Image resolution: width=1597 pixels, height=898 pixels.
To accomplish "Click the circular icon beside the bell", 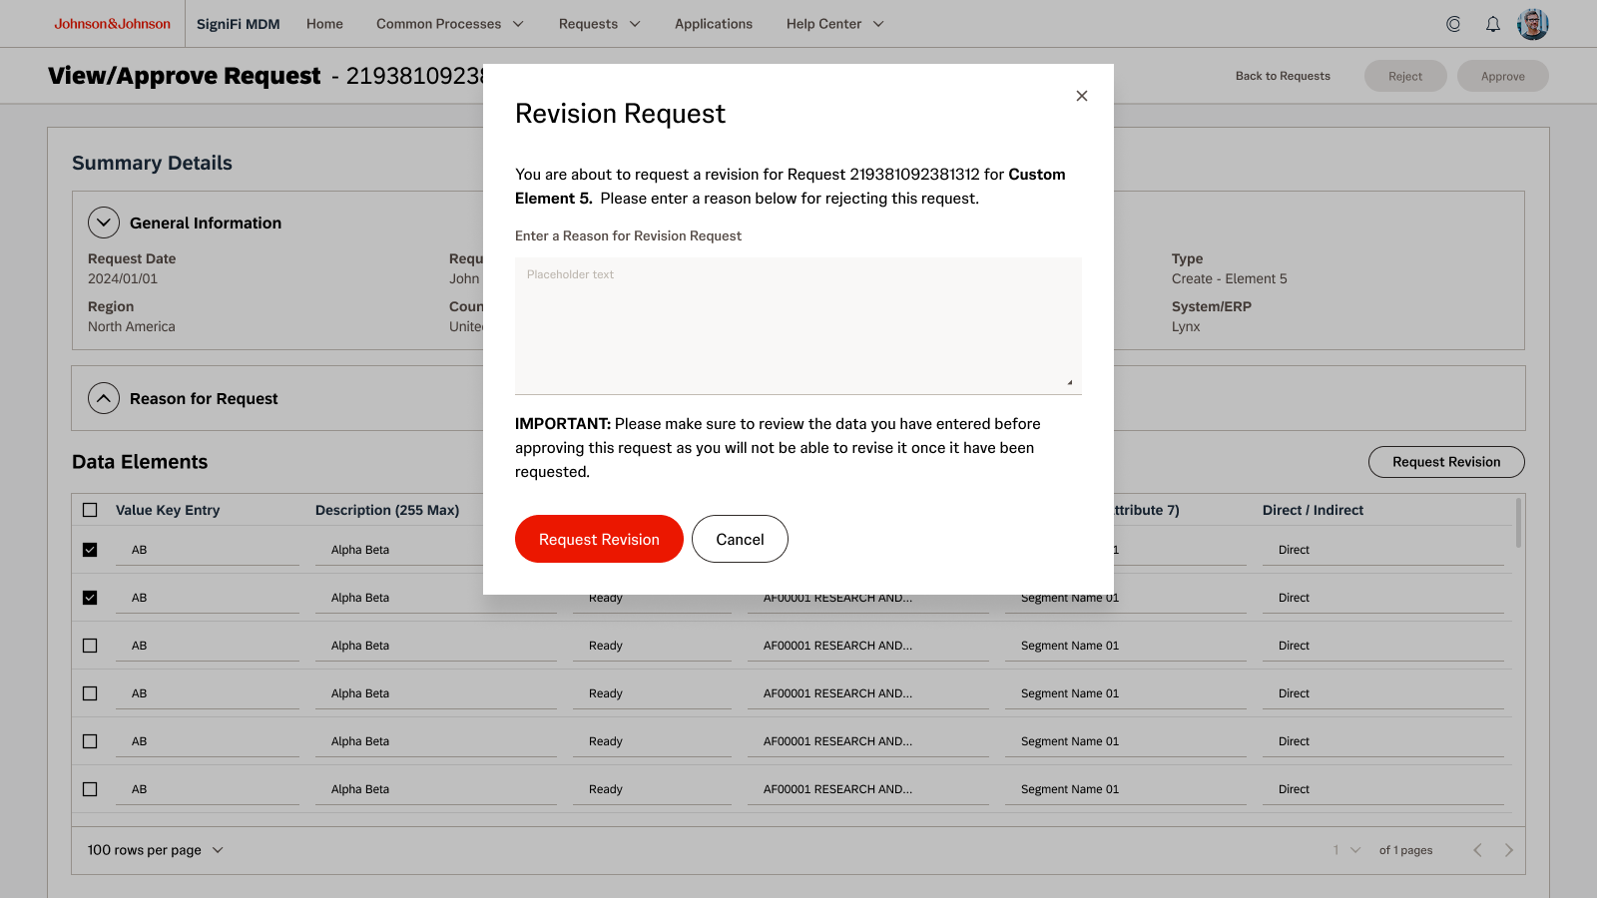I will 1453,24.
